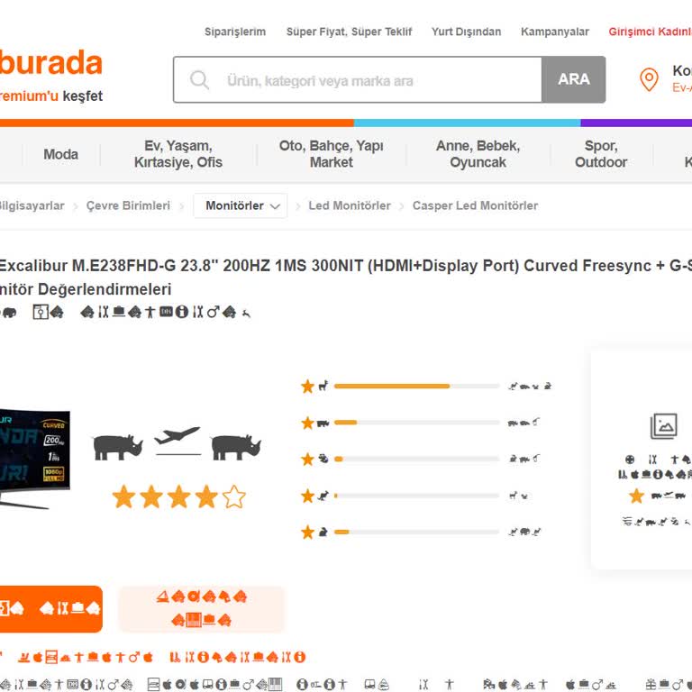Open the Kampanyalar link

click(555, 32)
